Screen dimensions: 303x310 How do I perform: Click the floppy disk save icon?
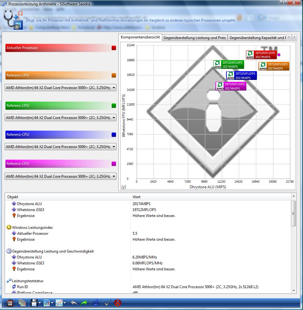(34, 303)
